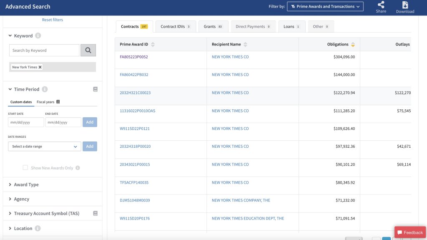Expand the Agency filter section
The width and height of the screenshot is (427, 240).
coord(21,199)
